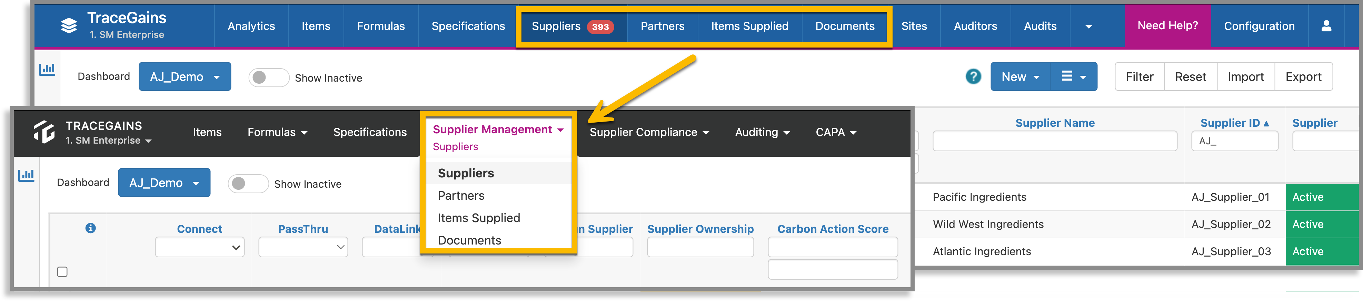Toggle Show Inactive in the dark-header window
Viewport: 1363px width, 301px height.
click(248, 184)
